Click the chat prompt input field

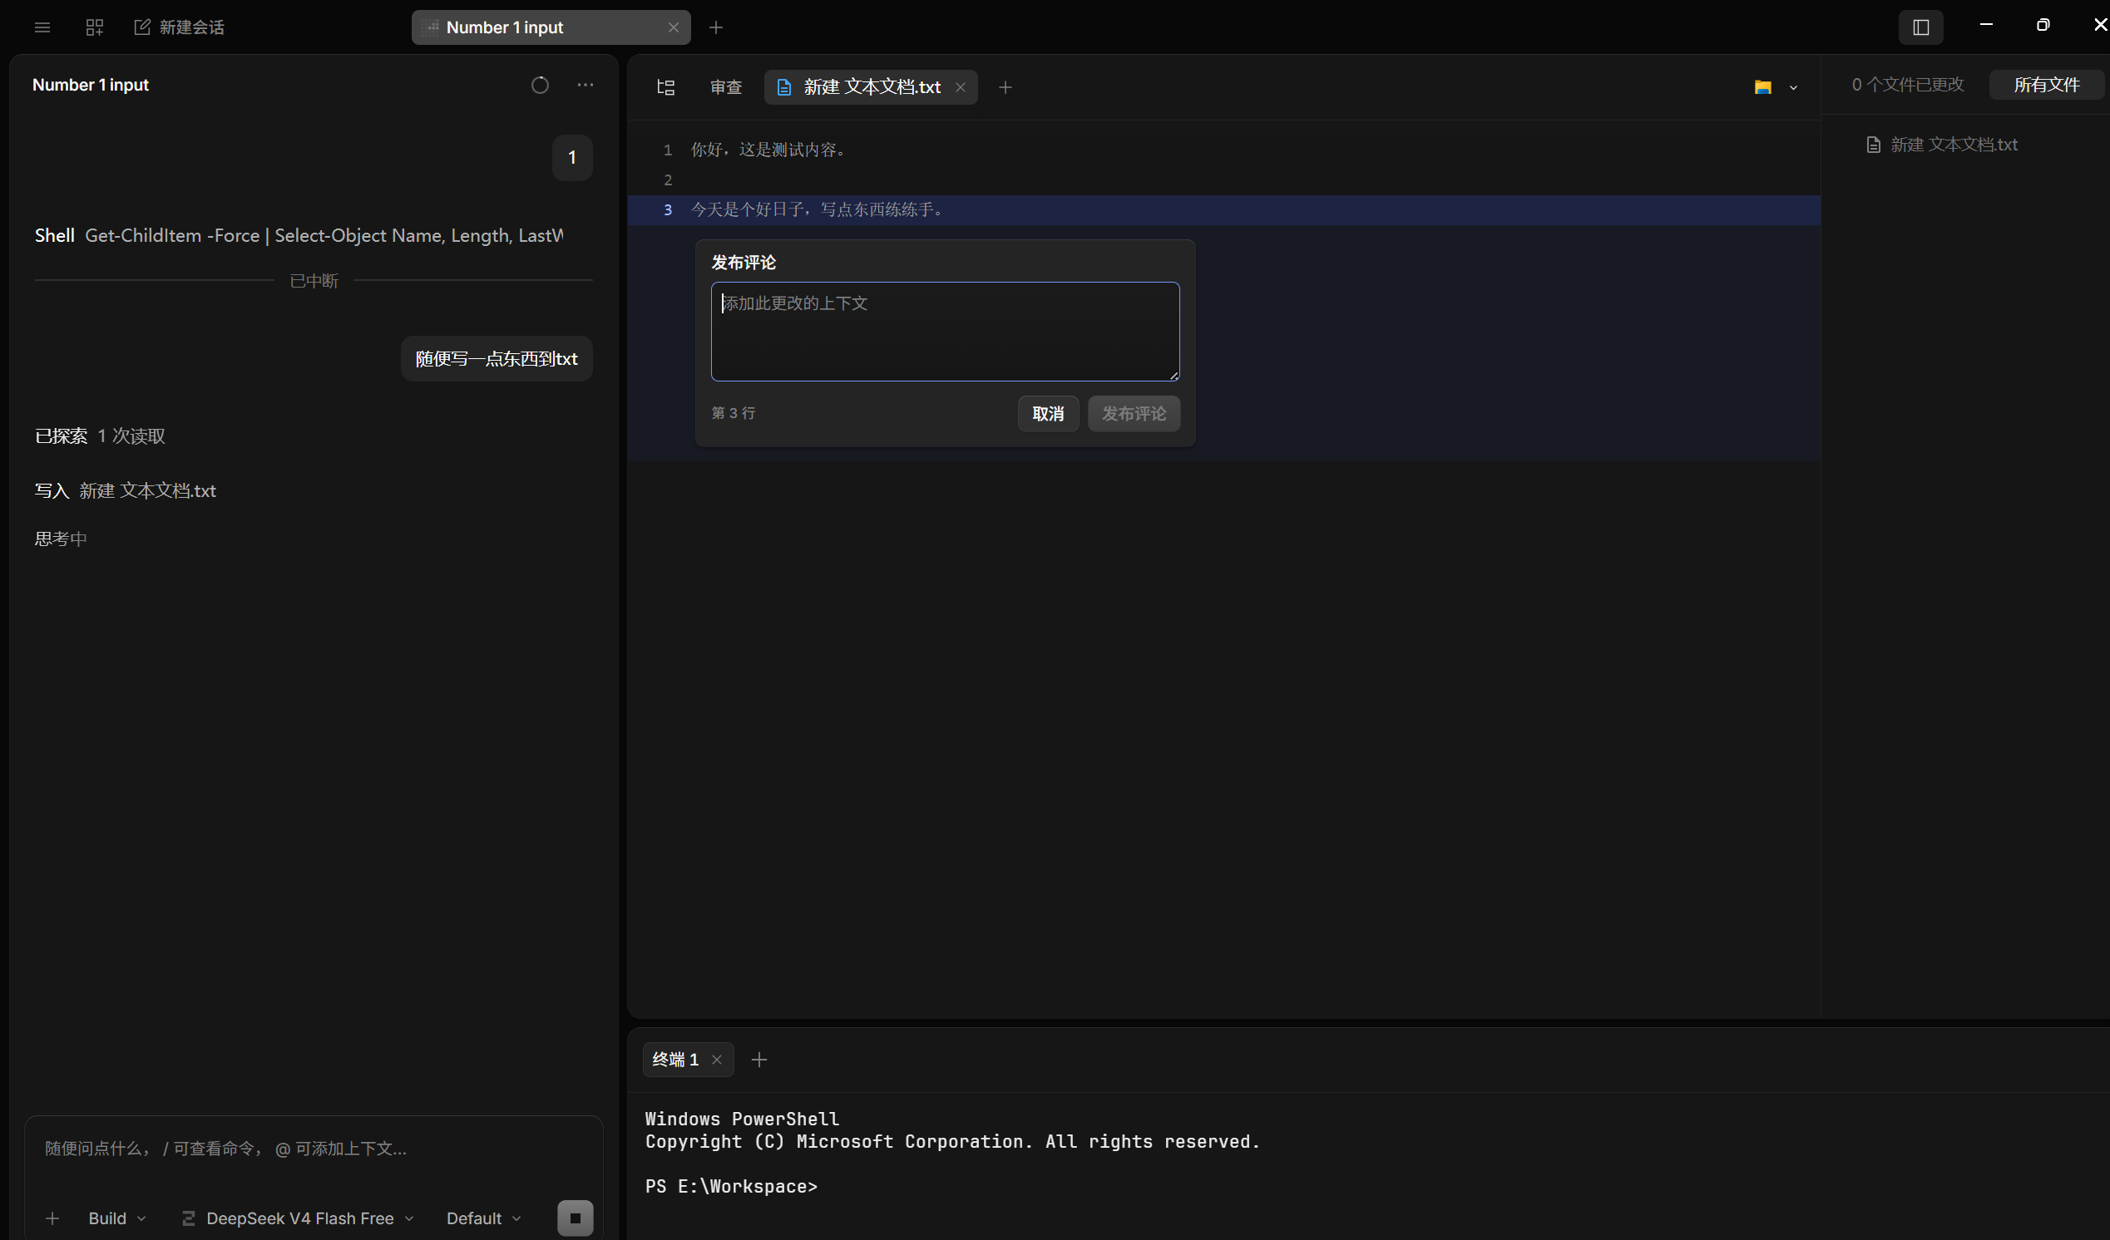point(314,1149)
